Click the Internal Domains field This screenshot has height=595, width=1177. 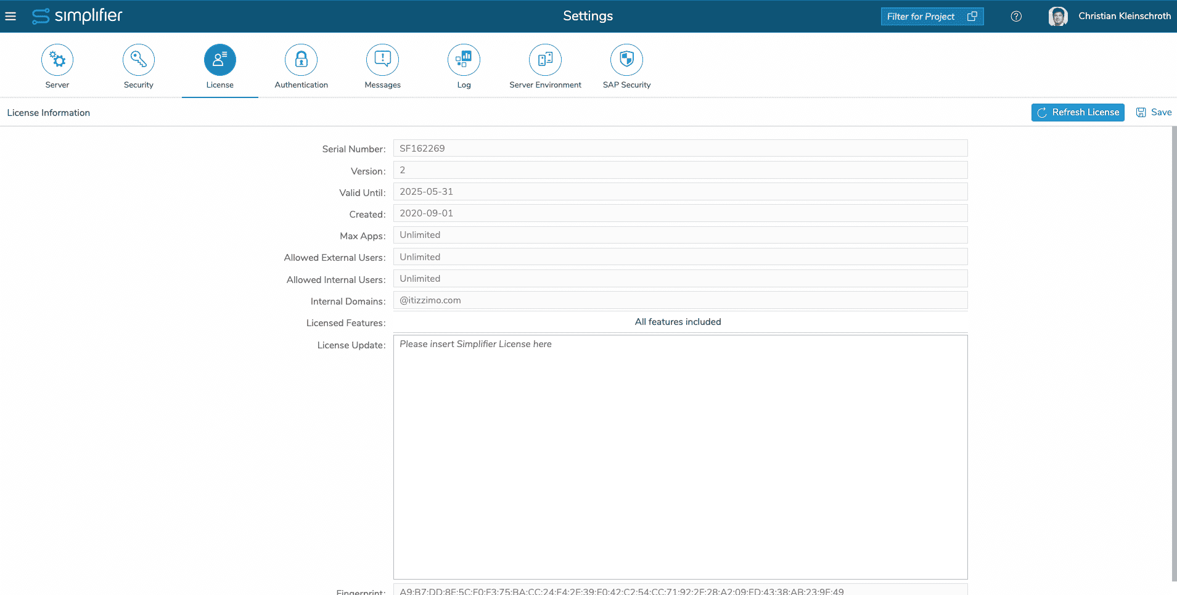tap(681, 300)
